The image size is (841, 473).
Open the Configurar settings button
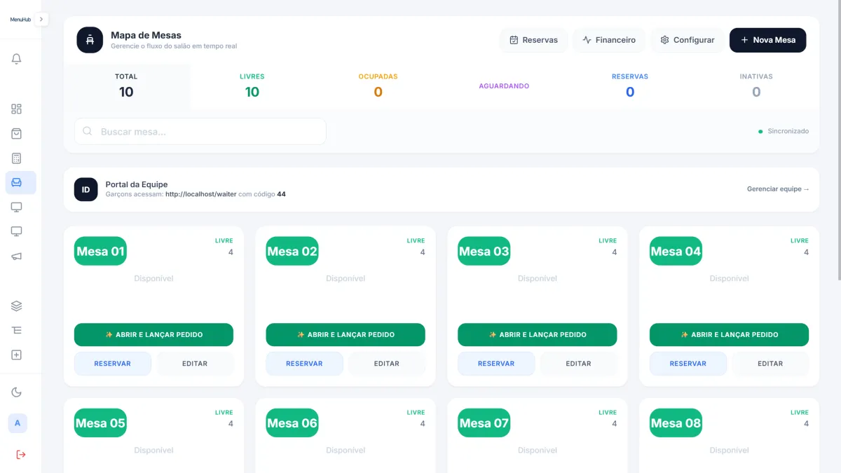[x=688, y=40]
